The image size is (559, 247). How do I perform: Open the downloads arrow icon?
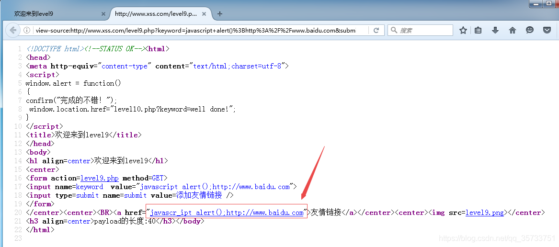click(x=495, y=30)
